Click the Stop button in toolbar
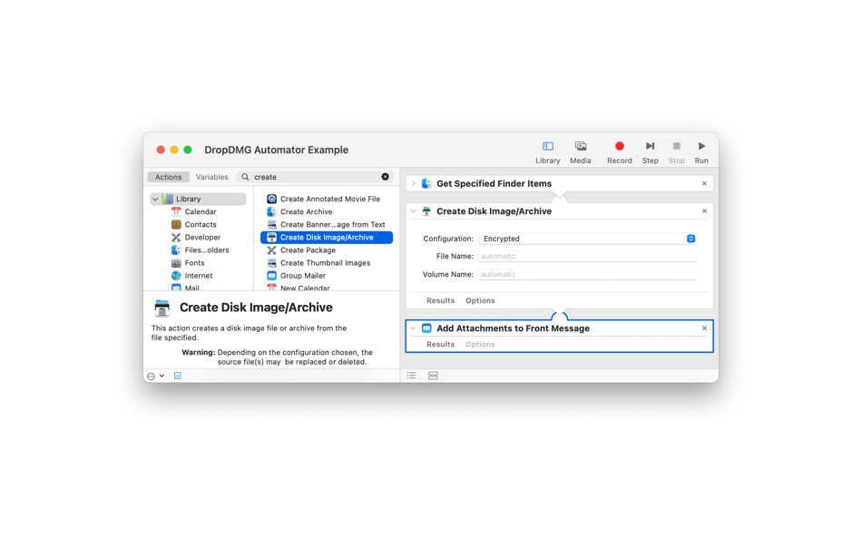This screenshot has width=862, height=539. click(676, 152)
